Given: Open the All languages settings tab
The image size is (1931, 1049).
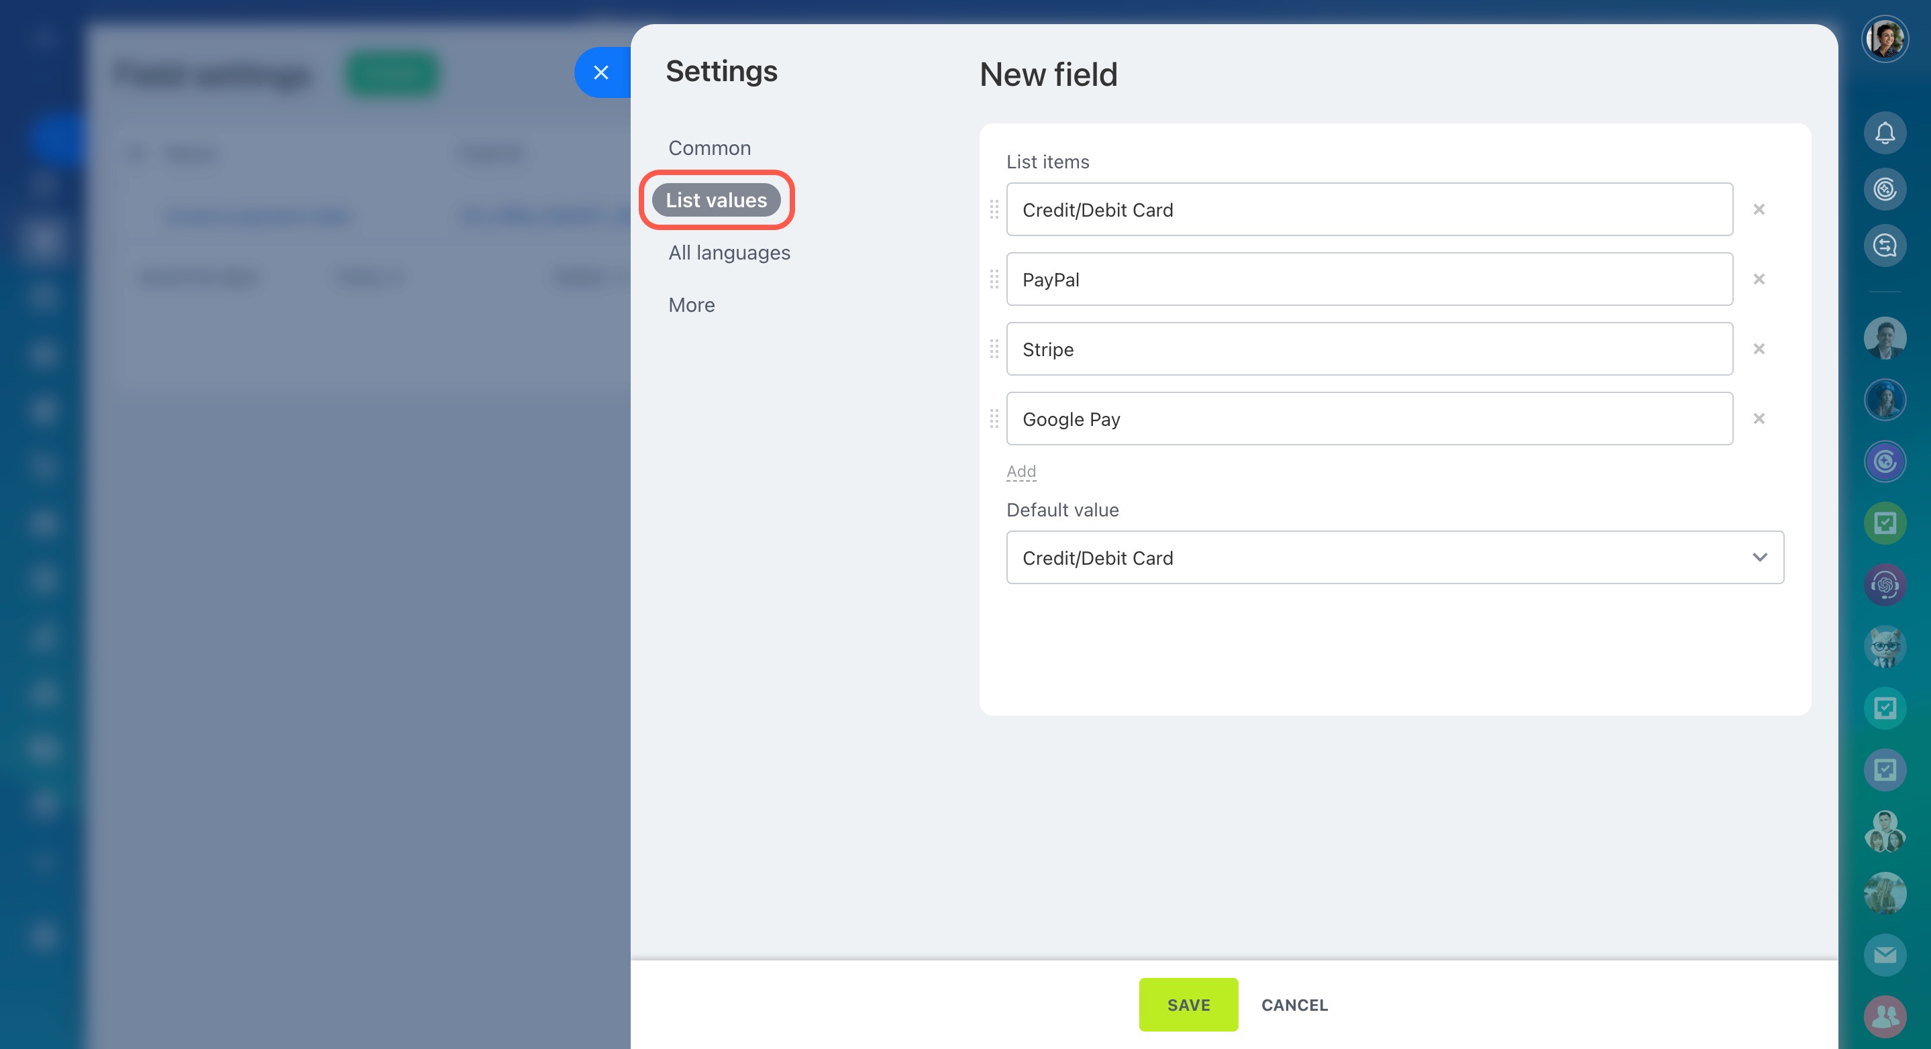Looking at the screenshot, I should [x=729, y=252].
